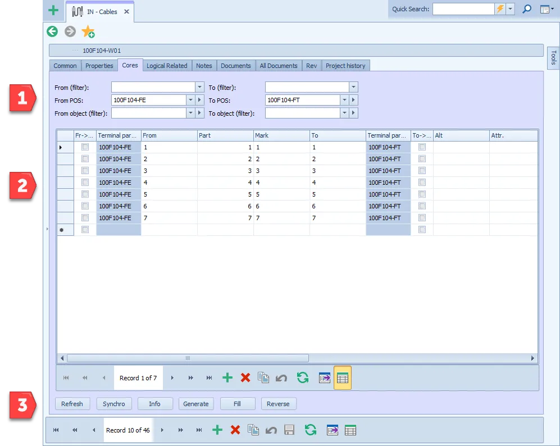Click the green plus new tab icon
The height and width of the screenshot is (446, 560).
53,10
